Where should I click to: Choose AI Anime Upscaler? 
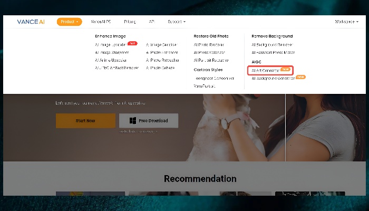[x=111, y=60]
